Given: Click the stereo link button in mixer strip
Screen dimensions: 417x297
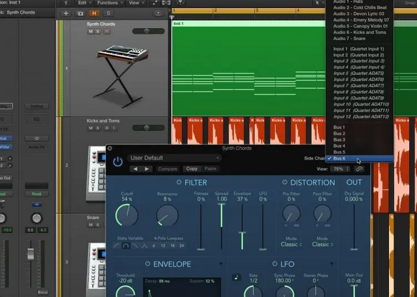Looking at the screenshot, I should click(37, 139).
